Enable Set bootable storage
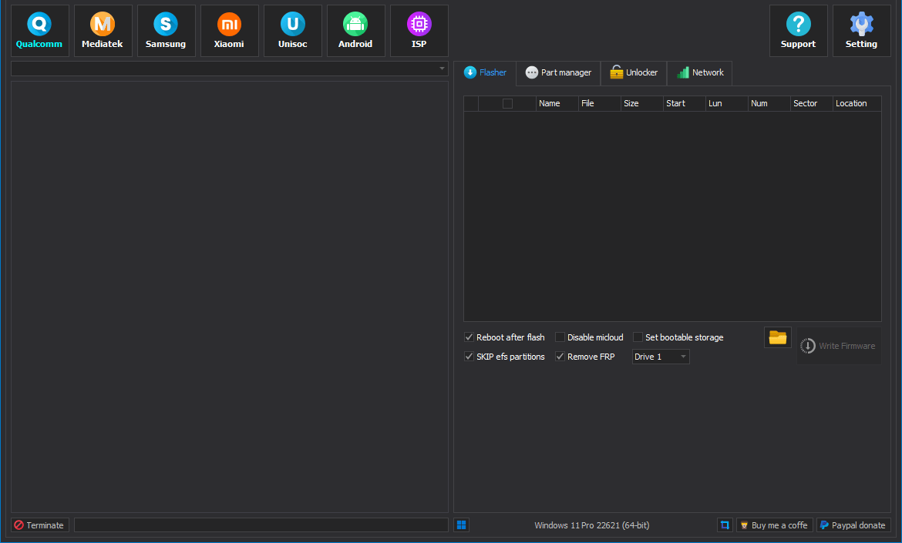 pyautogui.click(x=638, y=337)
